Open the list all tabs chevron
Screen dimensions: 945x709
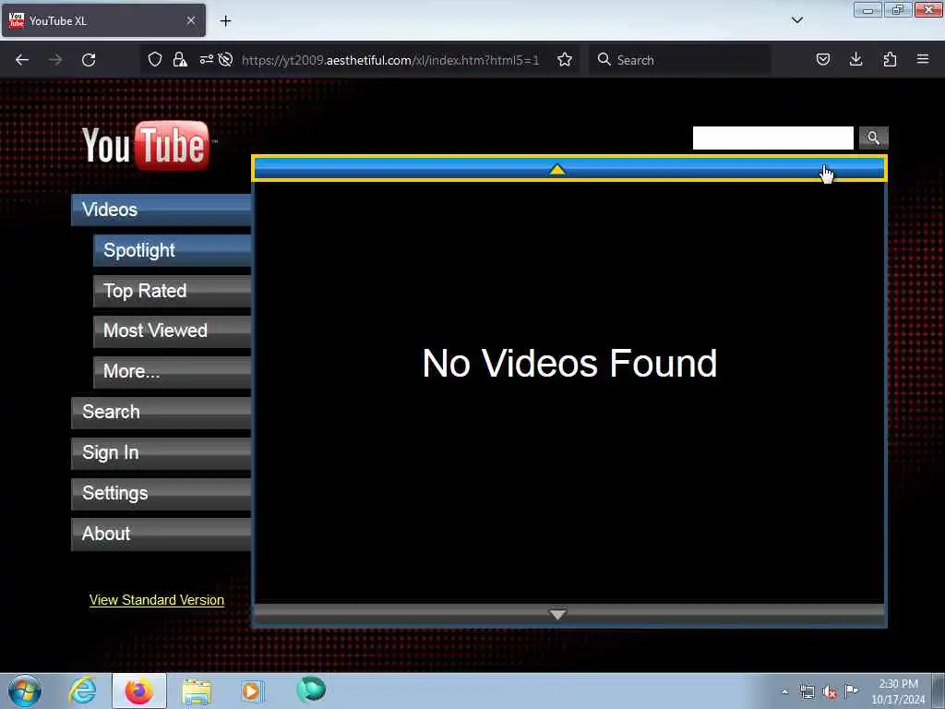click(797, 20)
